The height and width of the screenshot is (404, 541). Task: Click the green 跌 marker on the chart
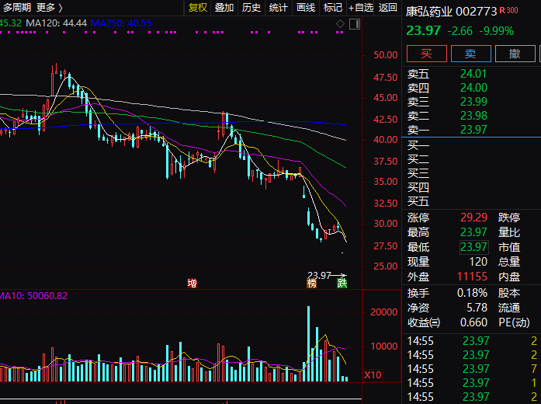(x=342, y=284)
